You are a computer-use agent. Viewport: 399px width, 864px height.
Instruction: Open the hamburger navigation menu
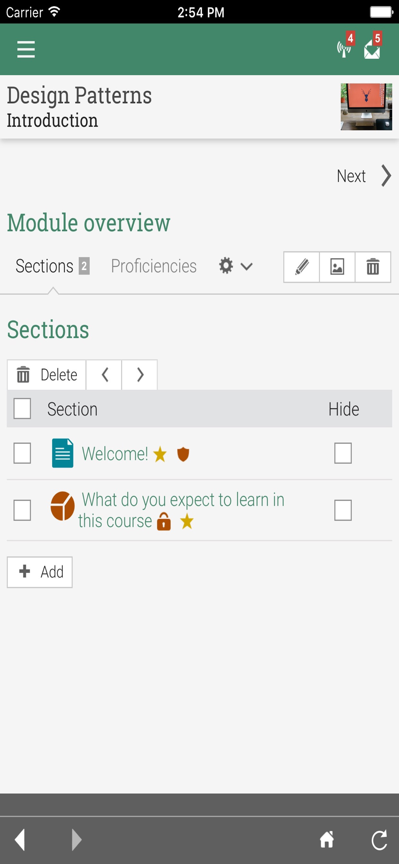(26, 49)
